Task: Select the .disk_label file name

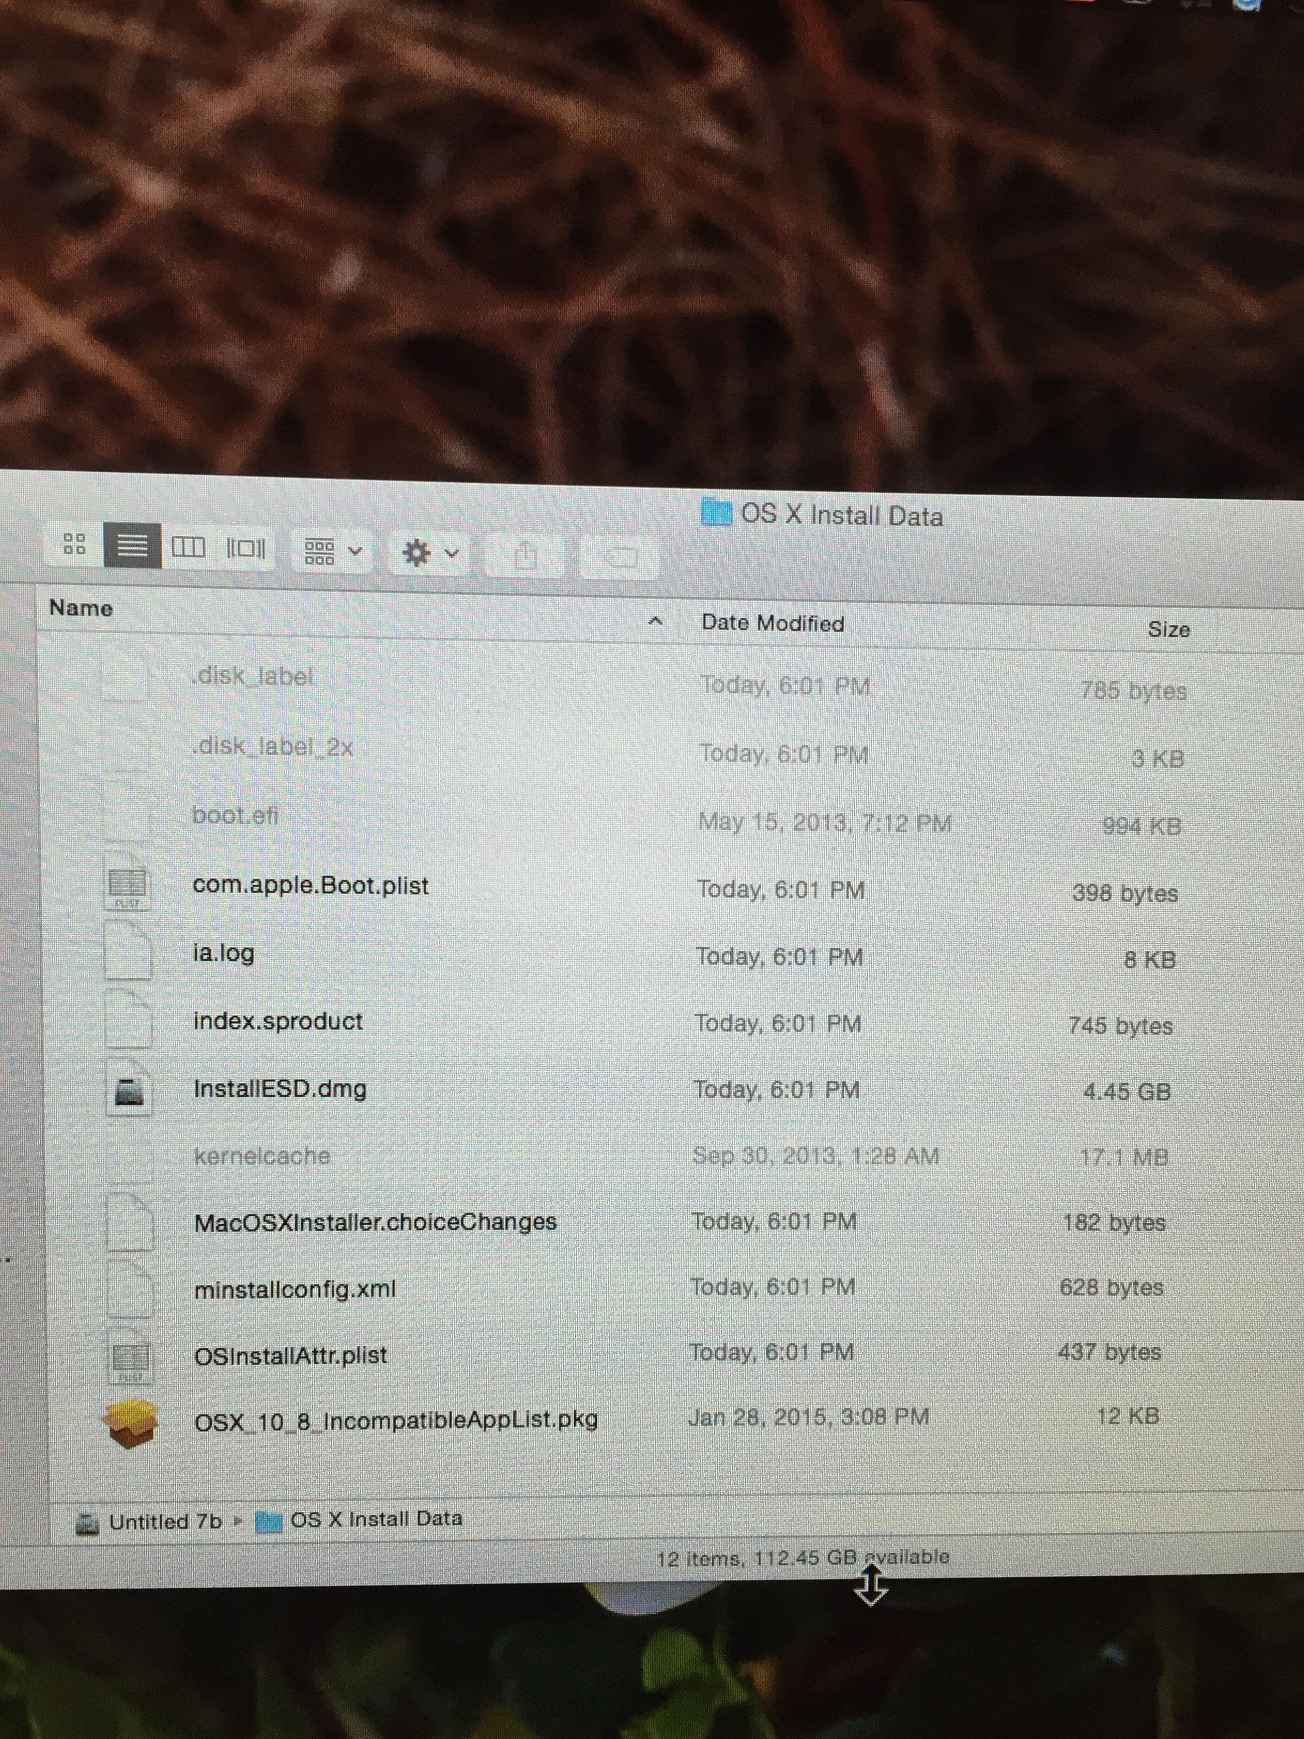Action: (252, 676)
